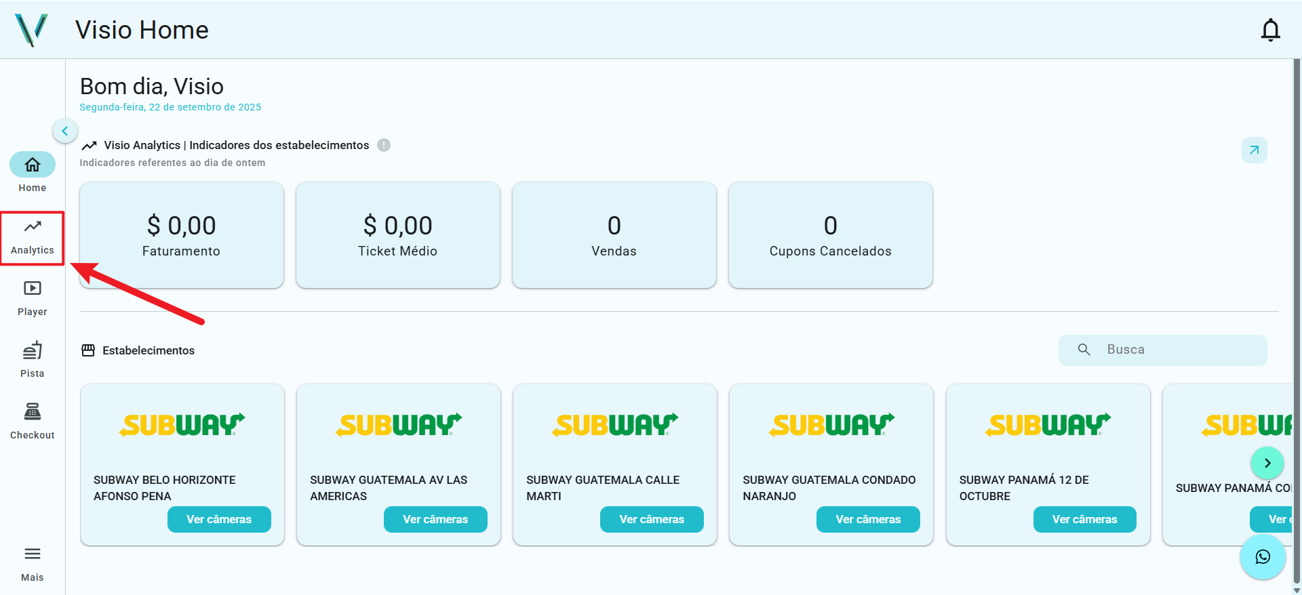Open Visio Analytics with the arrow button
The width and height of the screenshot is (1302, 595).
[x=1254, y=150]
